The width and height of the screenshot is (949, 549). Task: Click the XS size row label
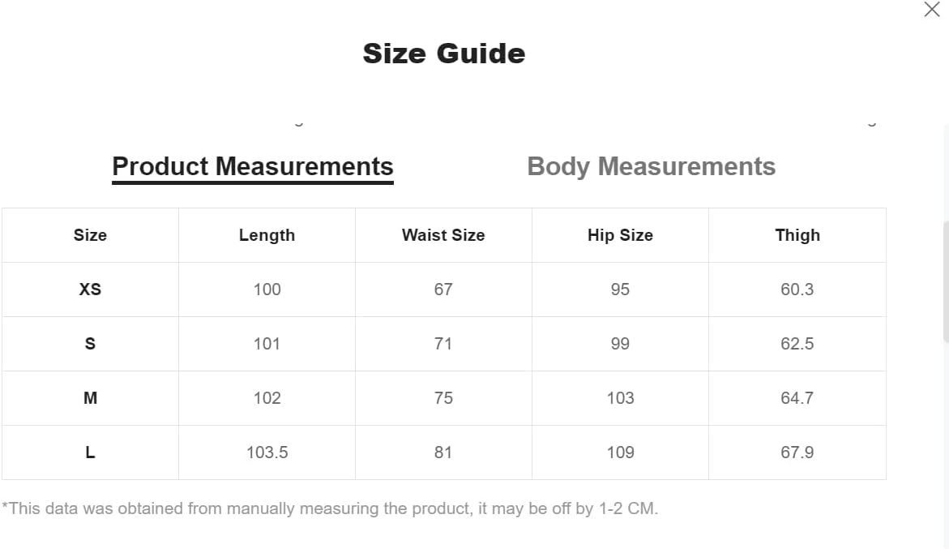[90, 290]
